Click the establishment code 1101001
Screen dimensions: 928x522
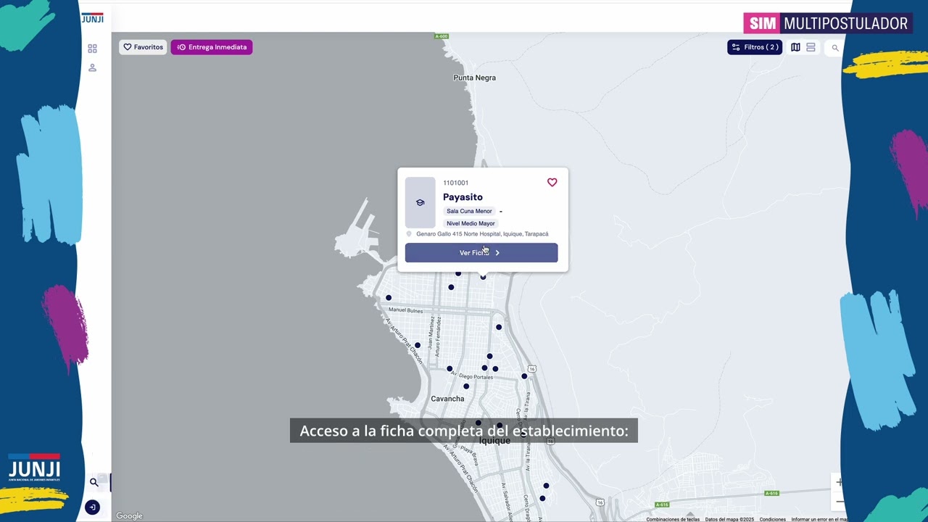(456, 183)
